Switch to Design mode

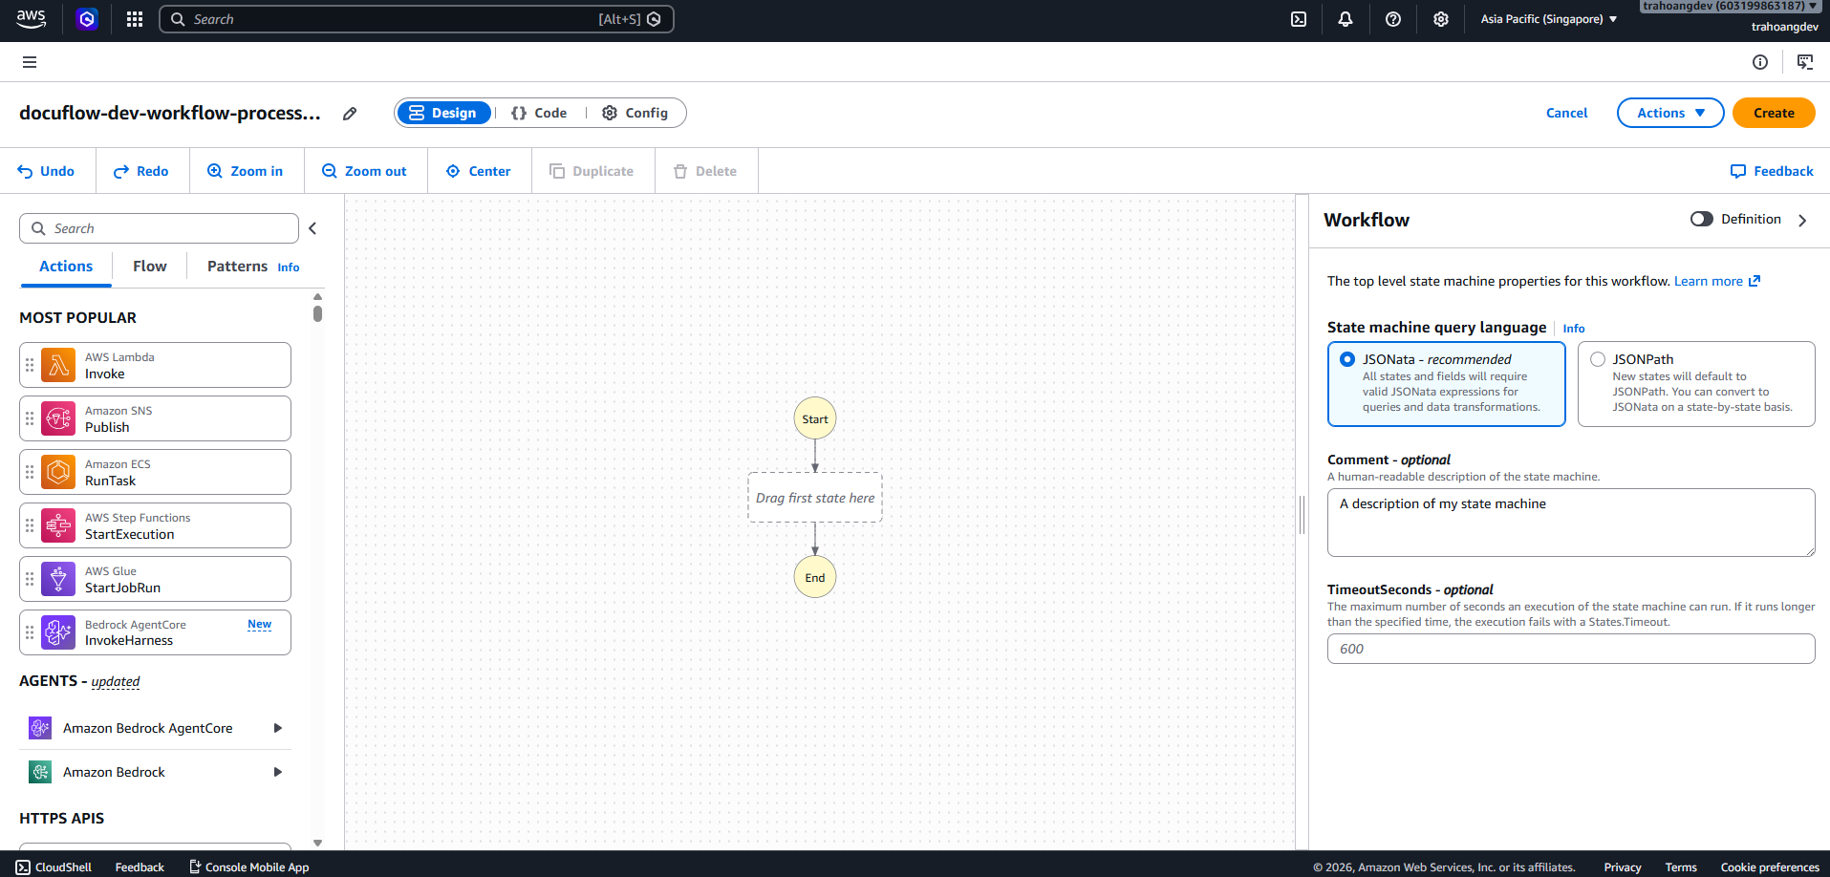point(444,113)
